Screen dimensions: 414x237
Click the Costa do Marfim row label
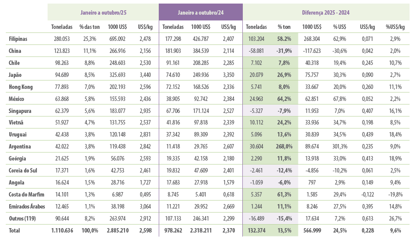25,195
